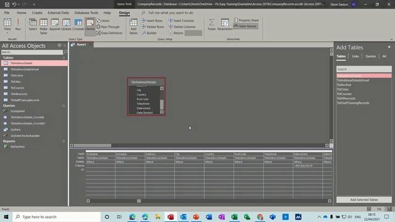Screen dimensions: 395x222
Task: Click the Add Tables search field
Action: pyautogui.click(x=364, y=69)
